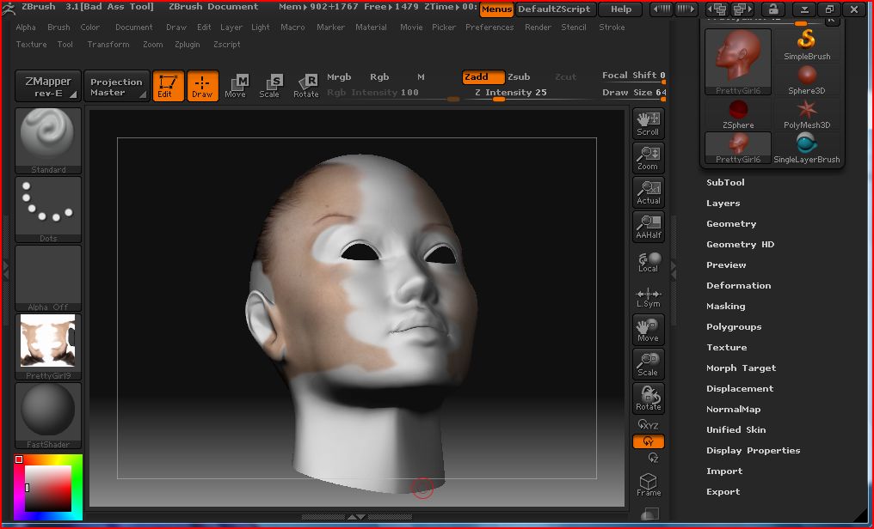
Task: Toggle Edit mode off
Action: (168, 86)
